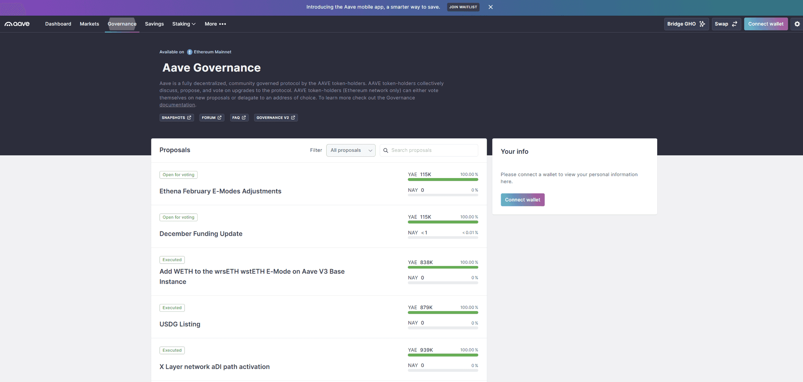
Task: Open the All proposals filter dropdown
Action: 351,150
